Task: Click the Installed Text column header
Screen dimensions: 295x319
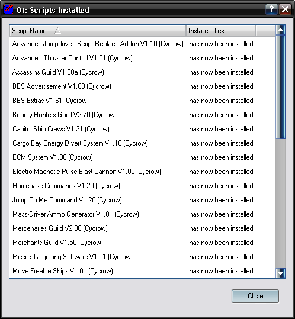Action: click(x=221, y=31)
